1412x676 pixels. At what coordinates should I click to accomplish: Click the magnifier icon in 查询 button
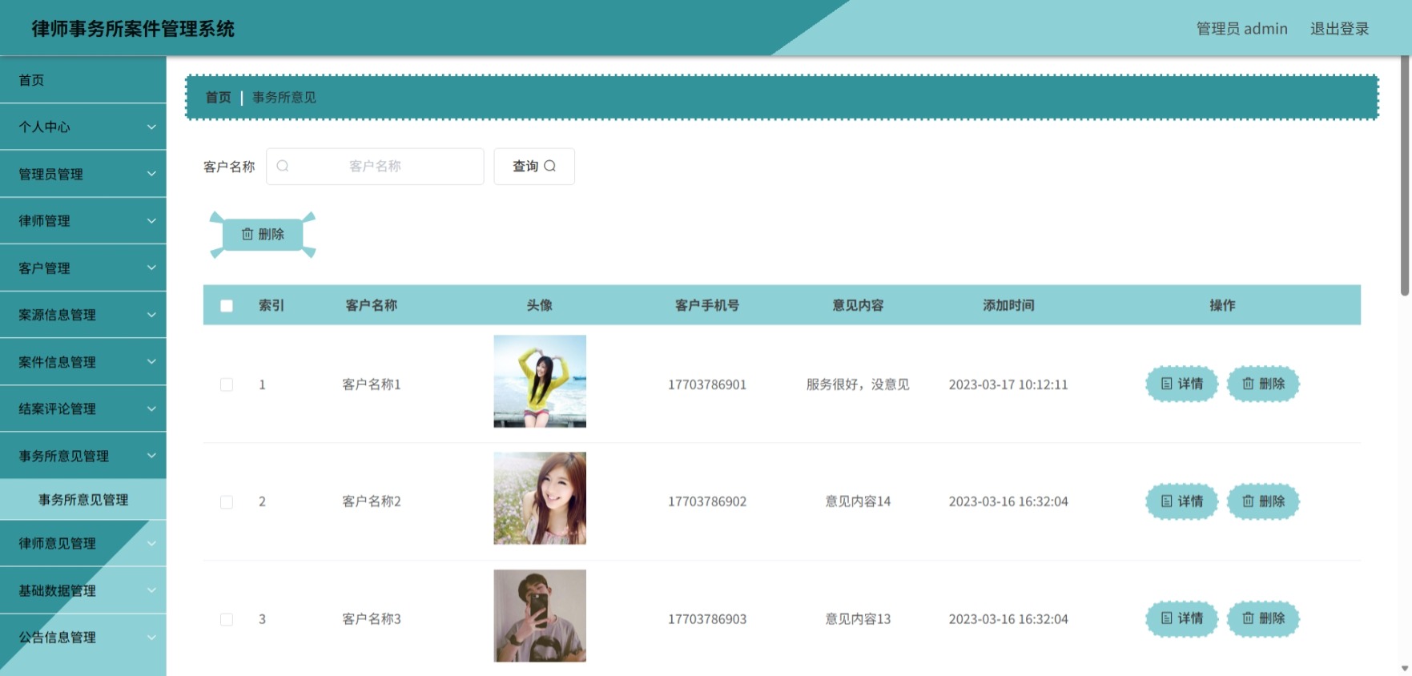click(549, 166)
